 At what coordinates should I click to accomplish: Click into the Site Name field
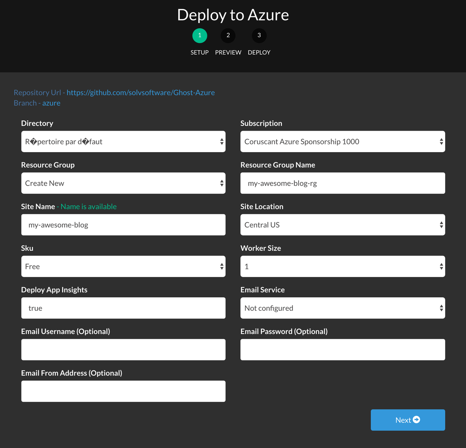pos(123,225)
